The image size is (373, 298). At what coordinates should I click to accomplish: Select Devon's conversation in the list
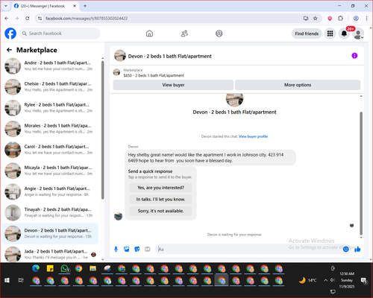[x=51, y=233]
